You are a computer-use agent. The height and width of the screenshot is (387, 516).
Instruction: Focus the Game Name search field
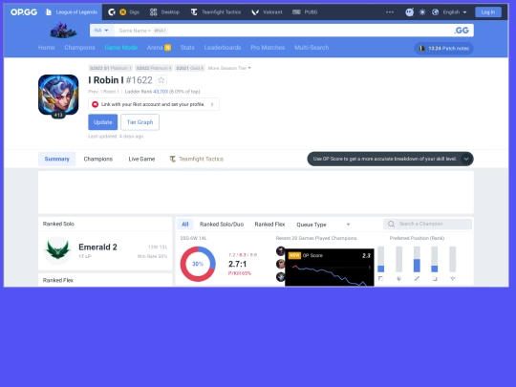pos(283,31)
